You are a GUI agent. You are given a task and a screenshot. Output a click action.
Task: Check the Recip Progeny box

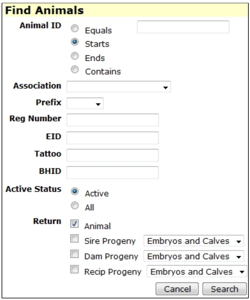point(74,269)
